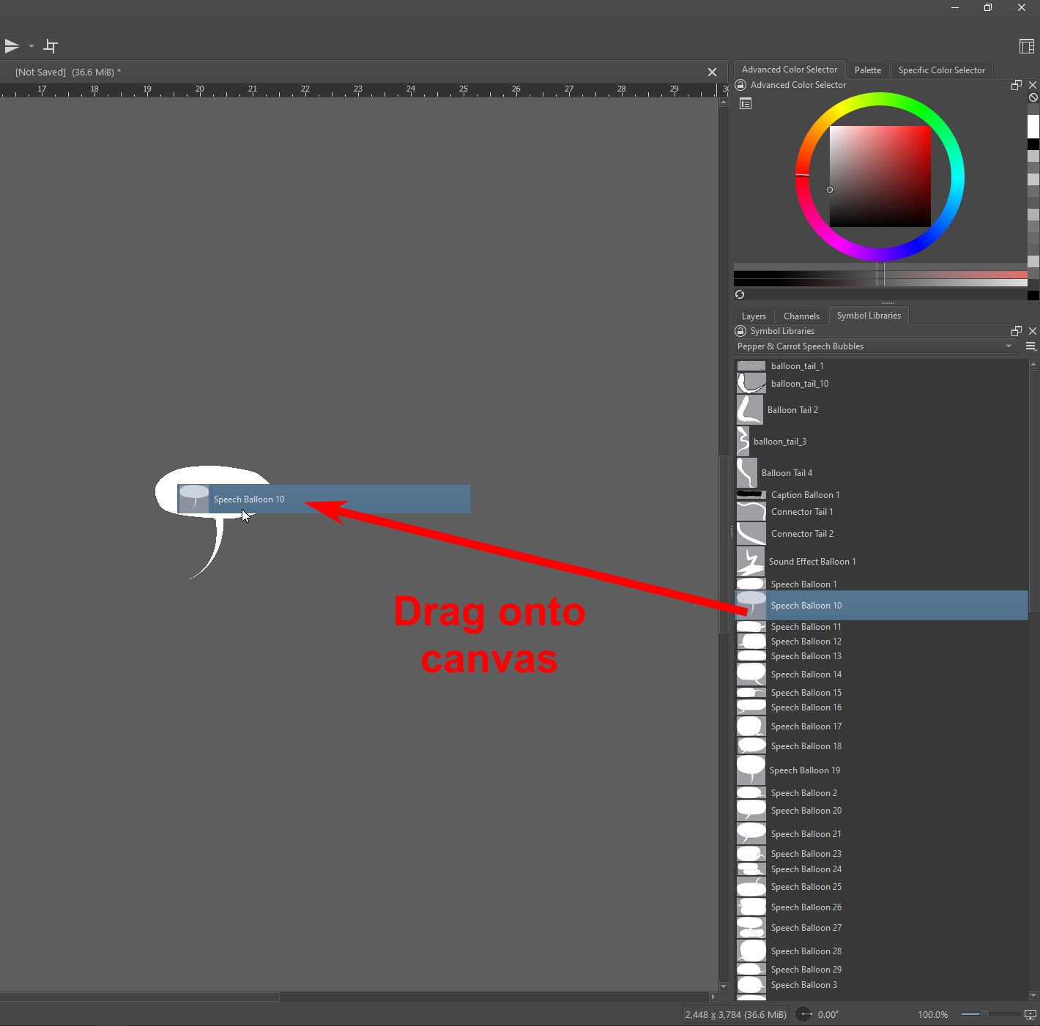The width and height of the screenshot is (1040, 1026).
Task: Select the Speech Balloon 28 symbol
Action: [x=882, y=951]
